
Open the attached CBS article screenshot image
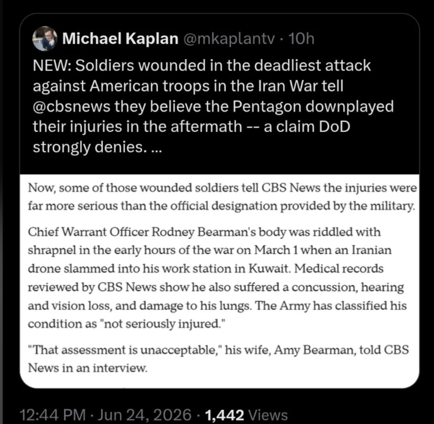219,281
